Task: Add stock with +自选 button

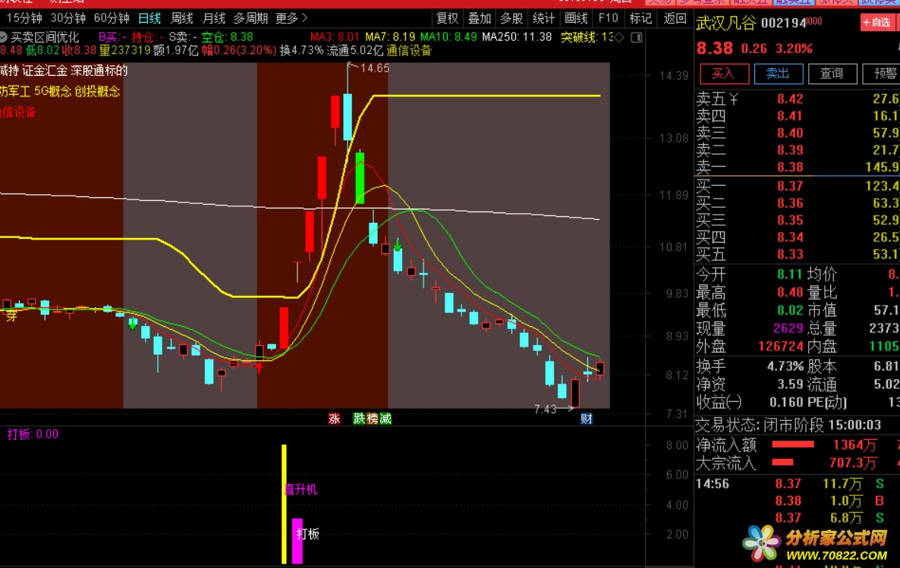Action: [x=877, y=23]
